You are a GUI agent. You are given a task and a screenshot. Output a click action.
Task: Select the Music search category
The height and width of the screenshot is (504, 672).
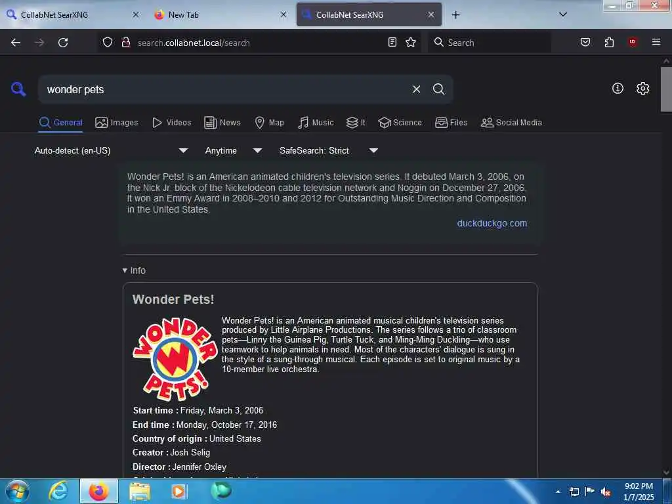(x=316, y=123)
